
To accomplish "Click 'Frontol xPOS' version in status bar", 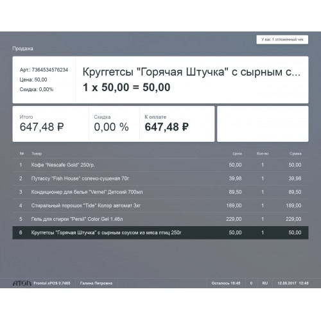I will tap(52, 283).
